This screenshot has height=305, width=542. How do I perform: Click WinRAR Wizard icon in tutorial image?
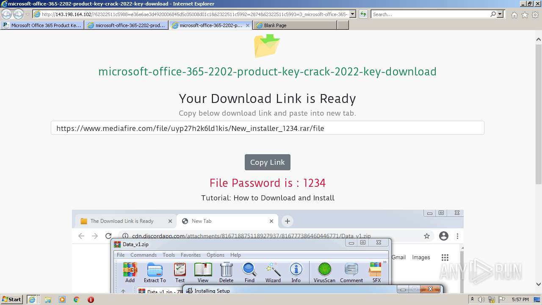click(273, 273)
